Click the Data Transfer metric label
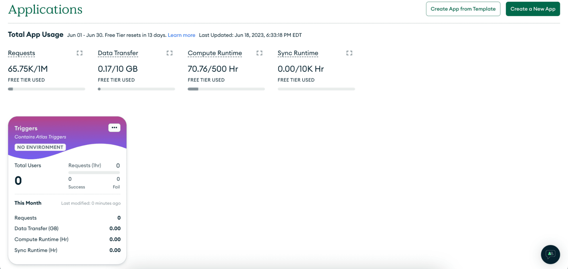Screen dimensions: 568x269 118,53
